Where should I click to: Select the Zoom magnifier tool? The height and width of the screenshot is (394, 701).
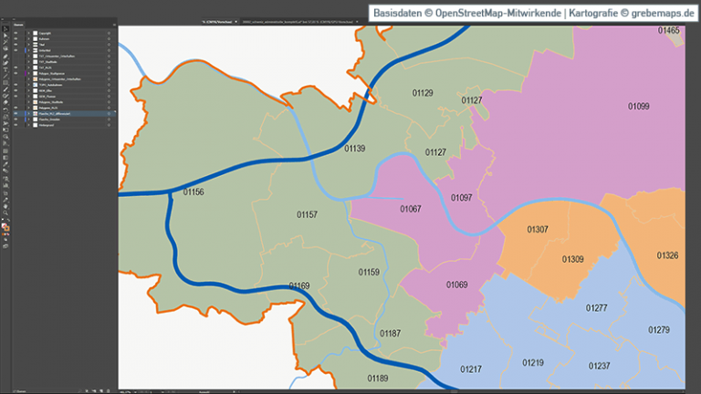coord(5,212)
